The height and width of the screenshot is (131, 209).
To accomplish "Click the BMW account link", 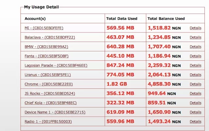I will [x=46, y=47].
